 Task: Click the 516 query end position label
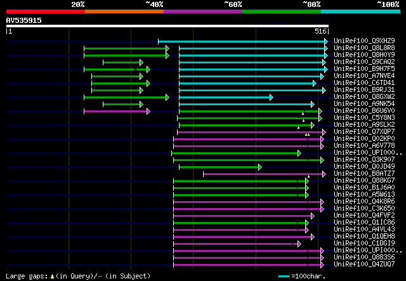(x=320, y=31)
